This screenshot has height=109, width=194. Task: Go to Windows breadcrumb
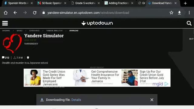point(6,31)
